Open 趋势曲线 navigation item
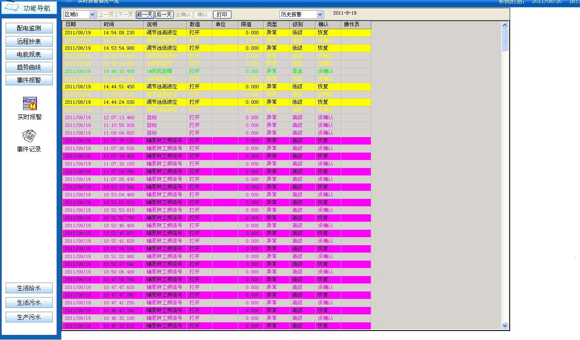 29,67
